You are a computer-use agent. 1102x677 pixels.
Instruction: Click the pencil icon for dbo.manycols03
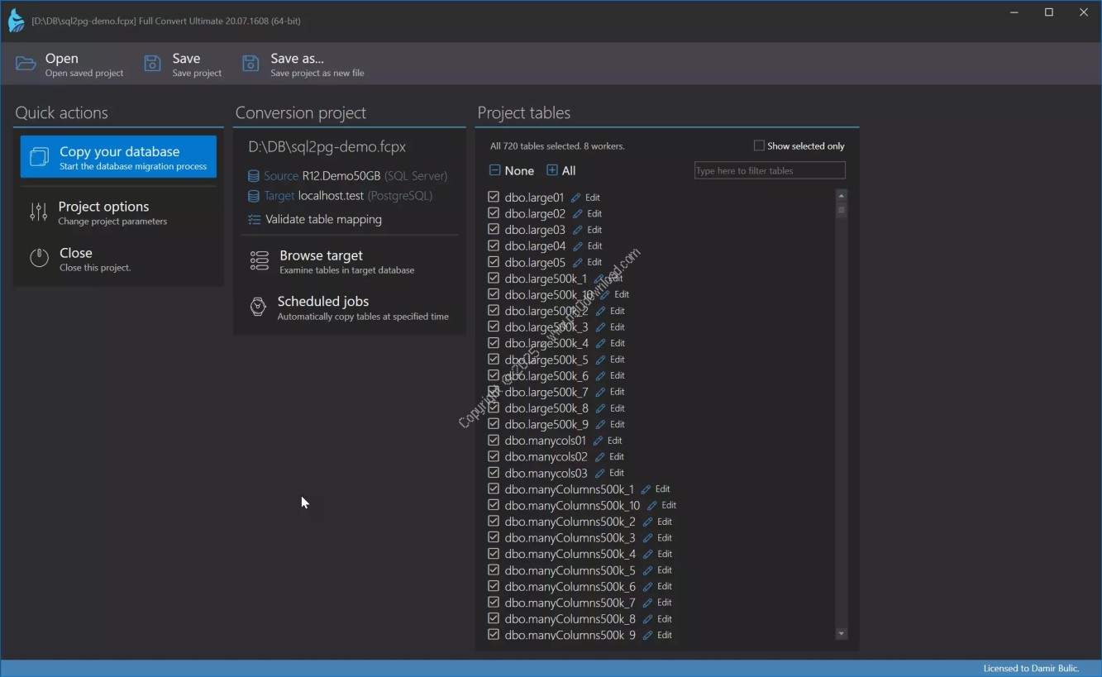[x=600, y=473]
